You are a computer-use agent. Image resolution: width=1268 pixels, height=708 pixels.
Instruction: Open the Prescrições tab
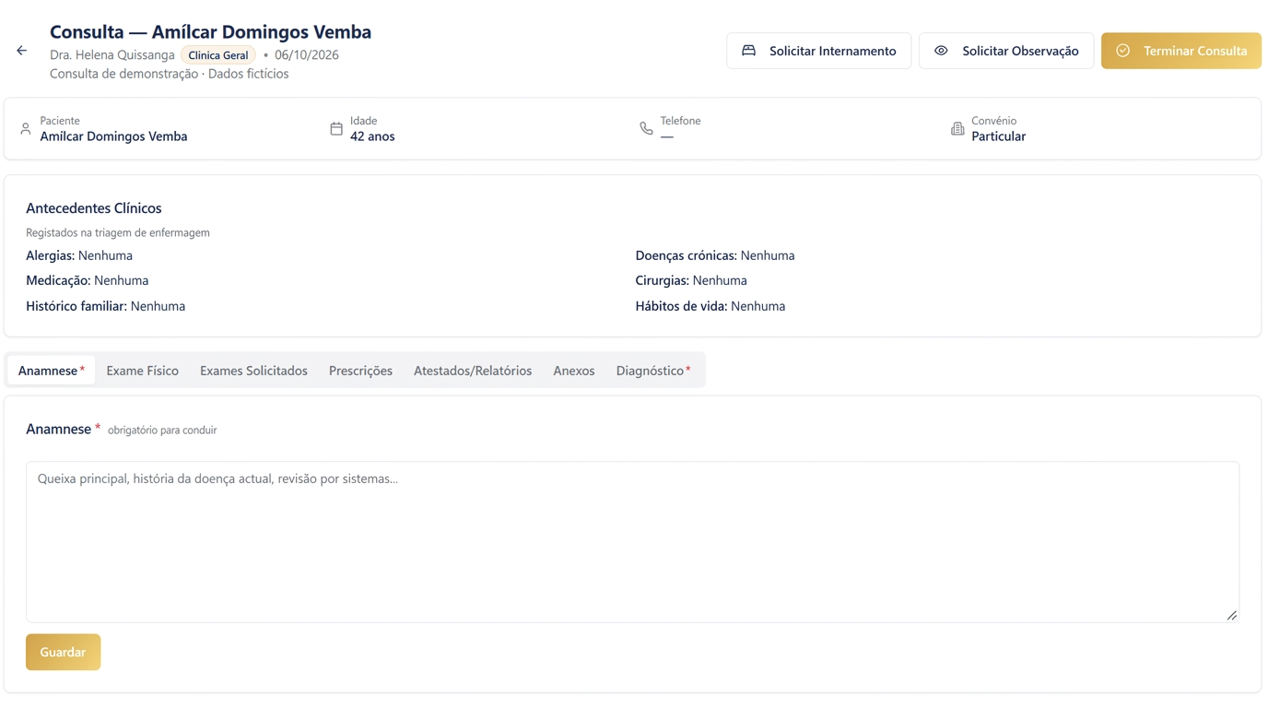(360, 371)
